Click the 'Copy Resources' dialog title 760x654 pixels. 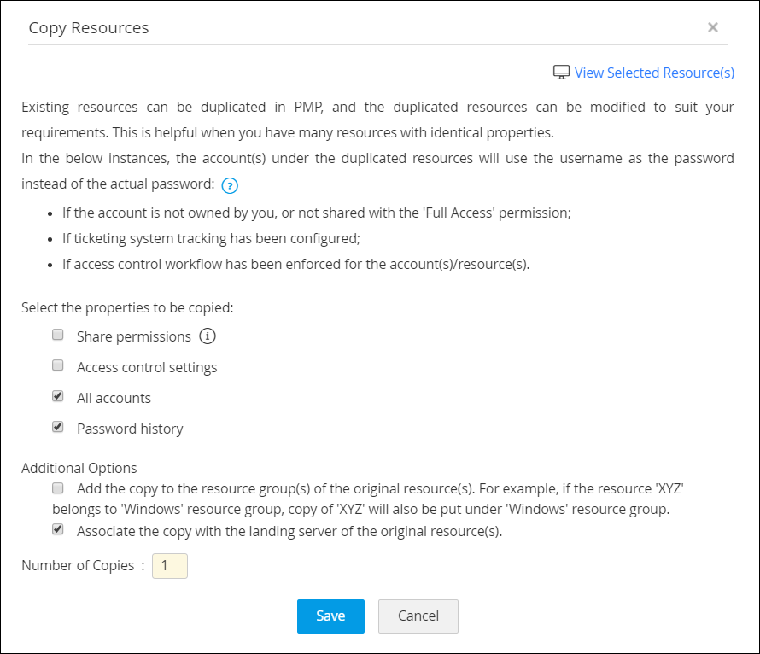coord(89,28)
